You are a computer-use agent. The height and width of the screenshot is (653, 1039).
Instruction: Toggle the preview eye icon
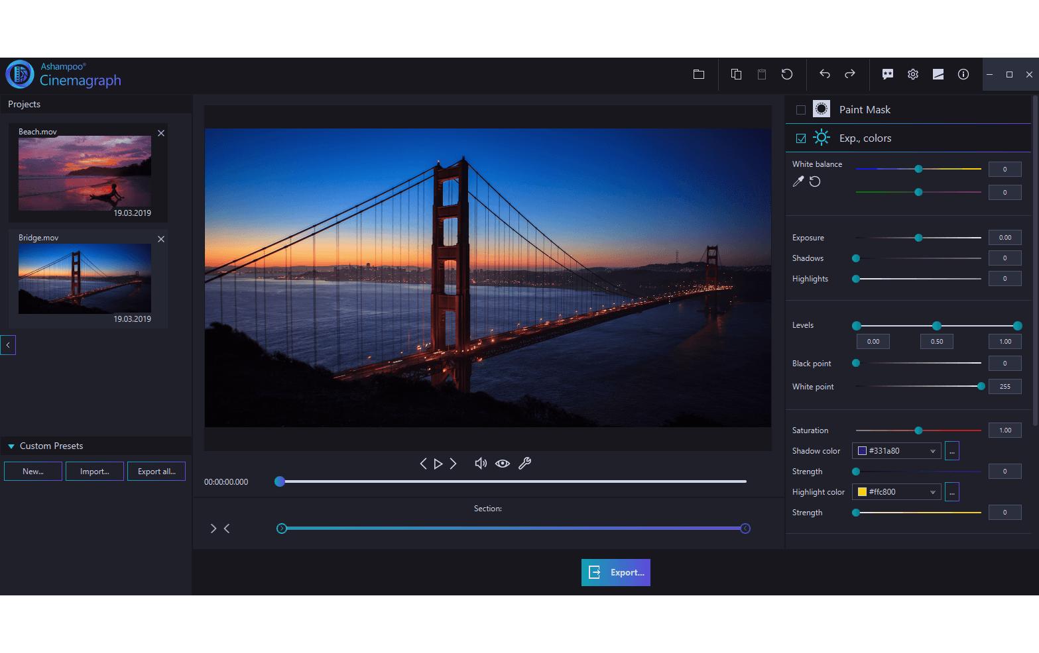(x=503, y=463)
